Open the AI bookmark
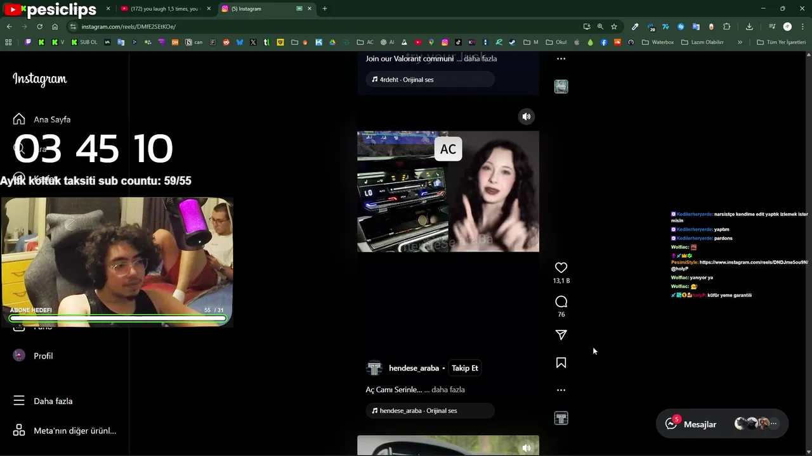Viewport: 812px width, 456px height. point(388,42)
